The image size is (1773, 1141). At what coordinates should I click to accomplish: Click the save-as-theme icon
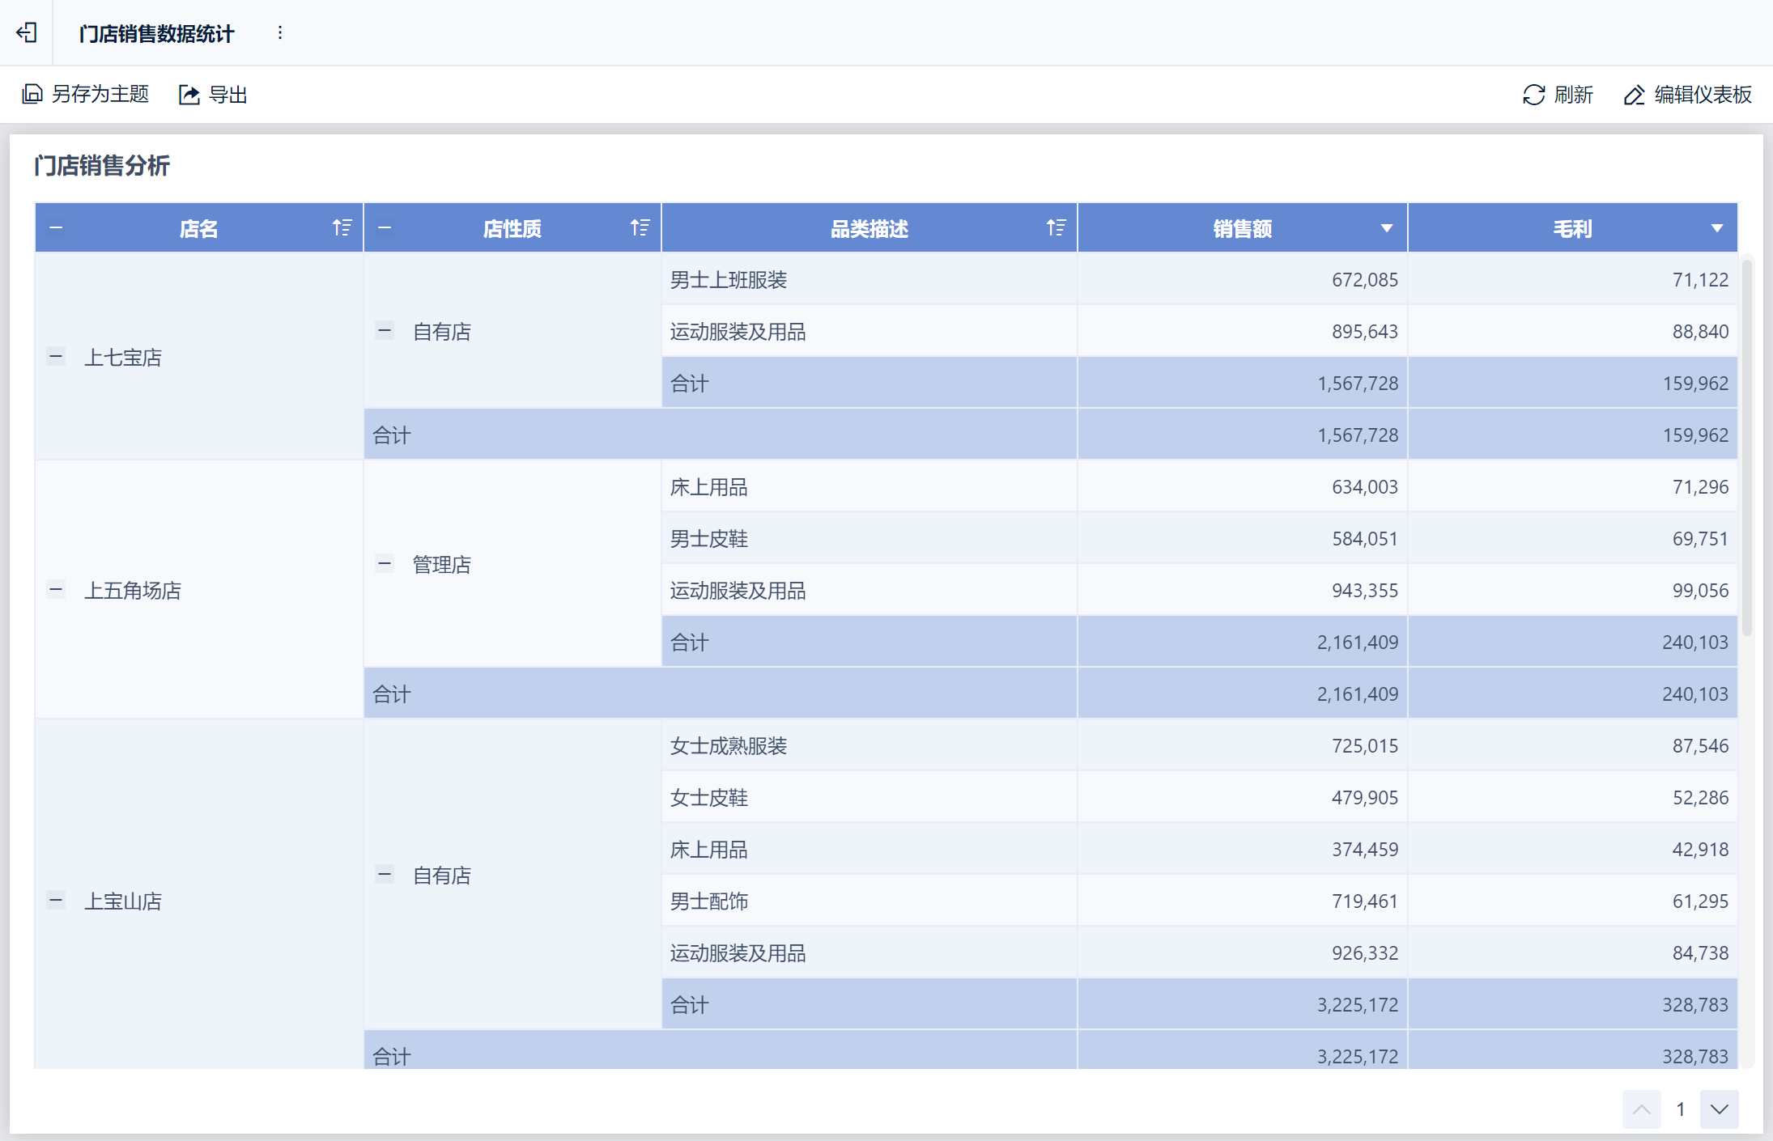(x=32, y=95)
